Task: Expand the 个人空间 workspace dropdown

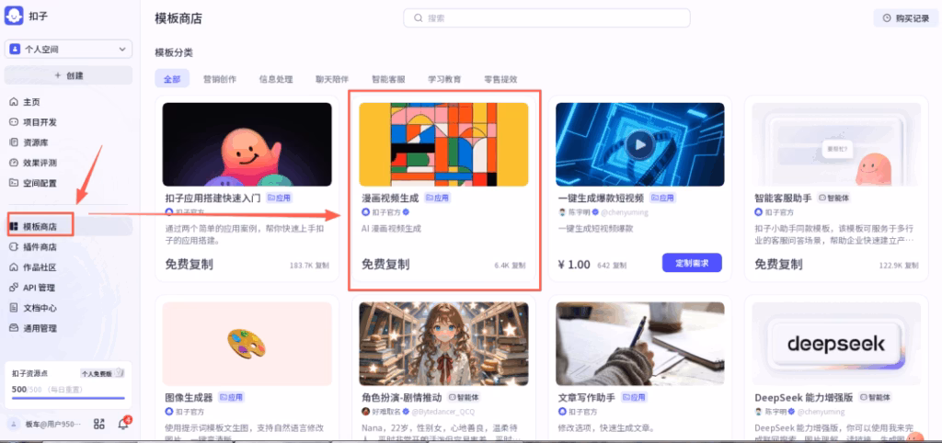Action: [68, 50]
